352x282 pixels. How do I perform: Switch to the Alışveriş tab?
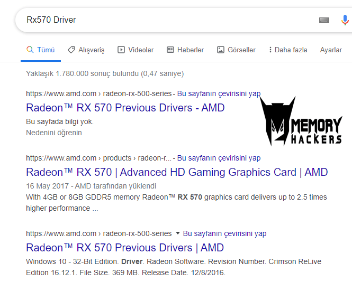pyautogui.click(x=86, y=50)
